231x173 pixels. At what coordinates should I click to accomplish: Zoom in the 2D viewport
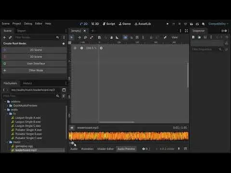[101, 48]
